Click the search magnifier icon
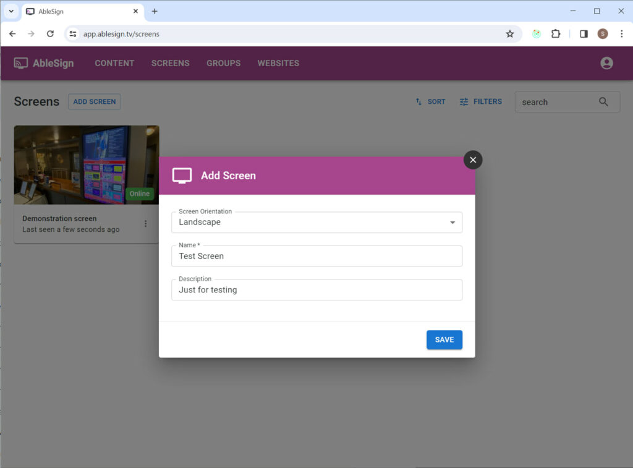 pos(603,101)
